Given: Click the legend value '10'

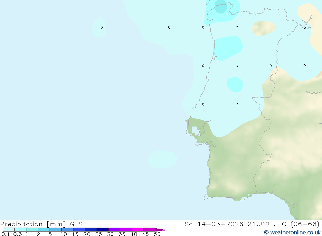Looking at the screenshot, I should (64, 234).
